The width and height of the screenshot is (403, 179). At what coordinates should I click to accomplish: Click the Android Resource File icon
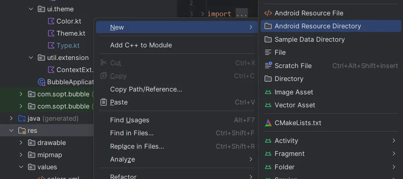click(x=268, y=13)
